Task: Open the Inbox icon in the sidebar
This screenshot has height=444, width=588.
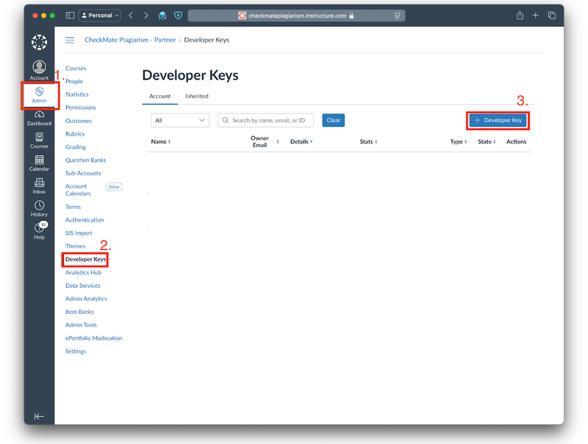Action: coord(39,184)
